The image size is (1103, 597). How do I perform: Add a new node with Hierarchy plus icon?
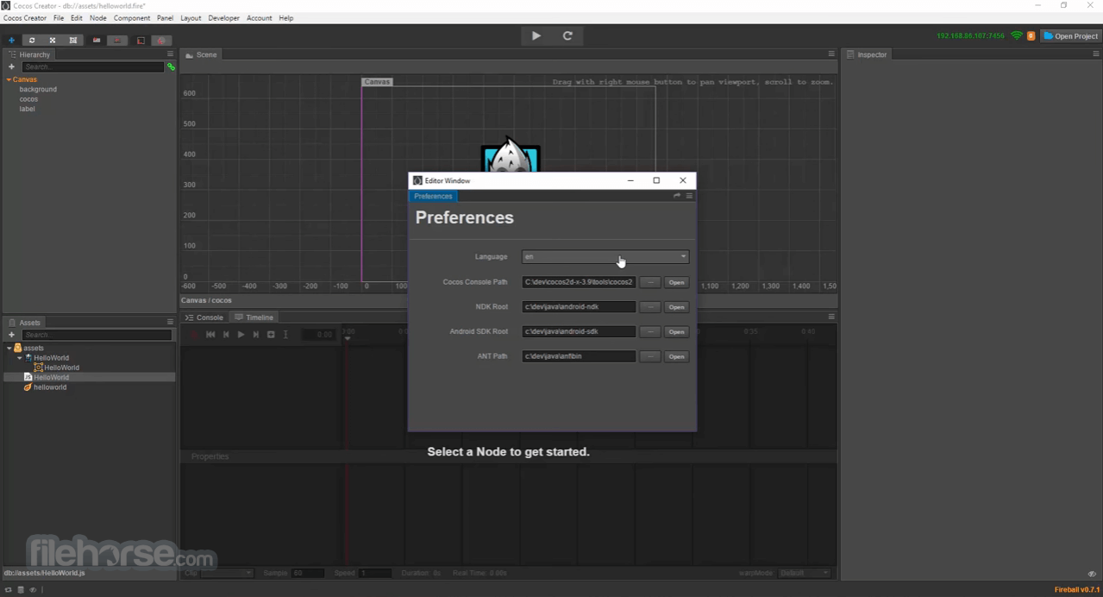point(11,67)
